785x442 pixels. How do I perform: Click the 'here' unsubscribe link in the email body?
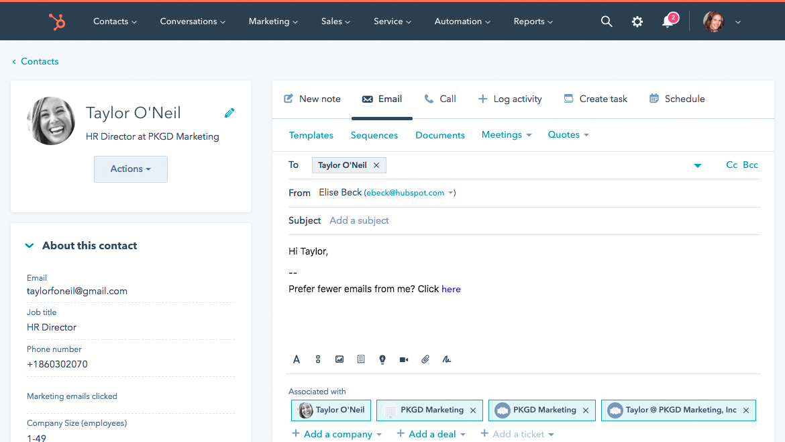[x=450, y=289]
